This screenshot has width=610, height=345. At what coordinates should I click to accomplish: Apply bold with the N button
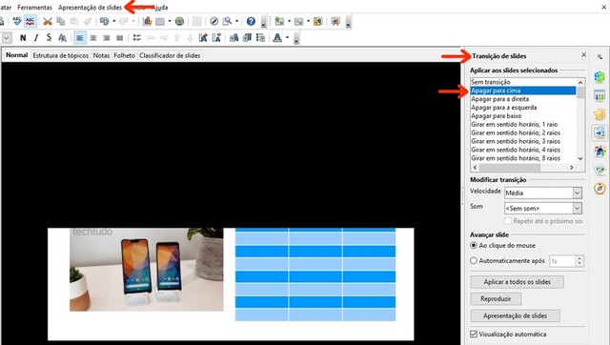(23, 38)
